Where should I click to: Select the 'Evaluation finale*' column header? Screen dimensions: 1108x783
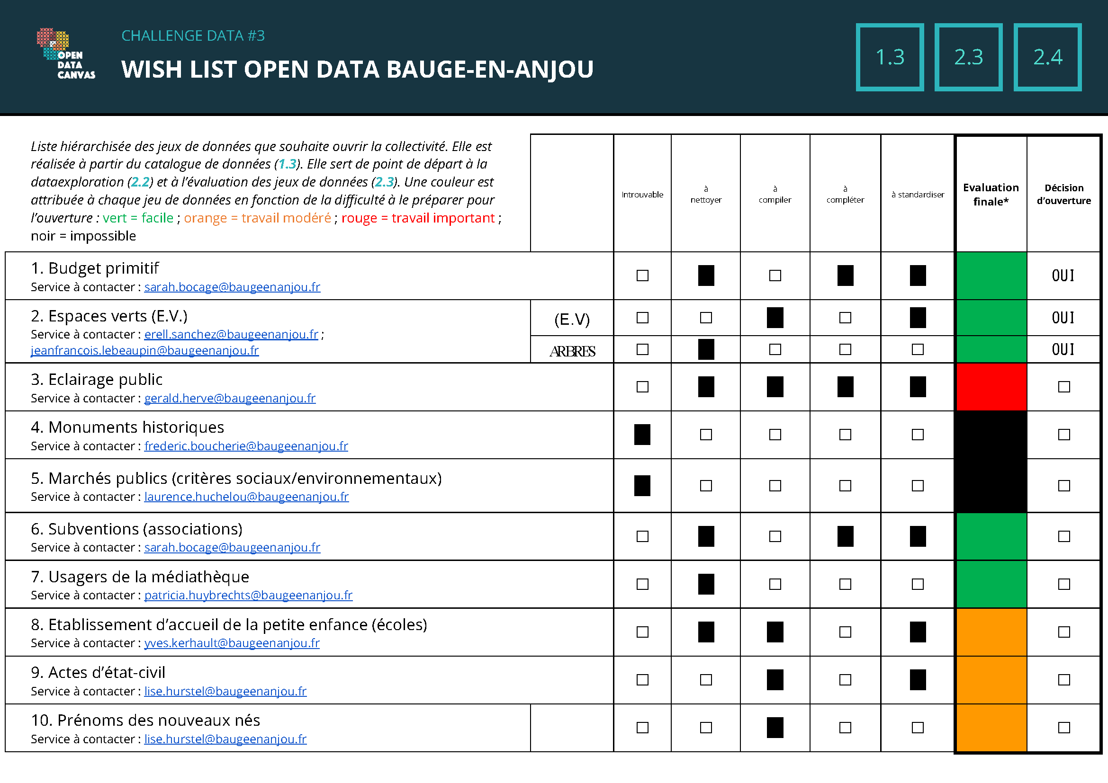point(991,194)
